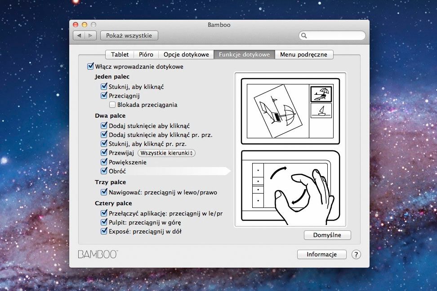The height and width of the screenshot is (291, 437).
Task: Disable the Przewijaj checkbox
Action: point(104,153)
